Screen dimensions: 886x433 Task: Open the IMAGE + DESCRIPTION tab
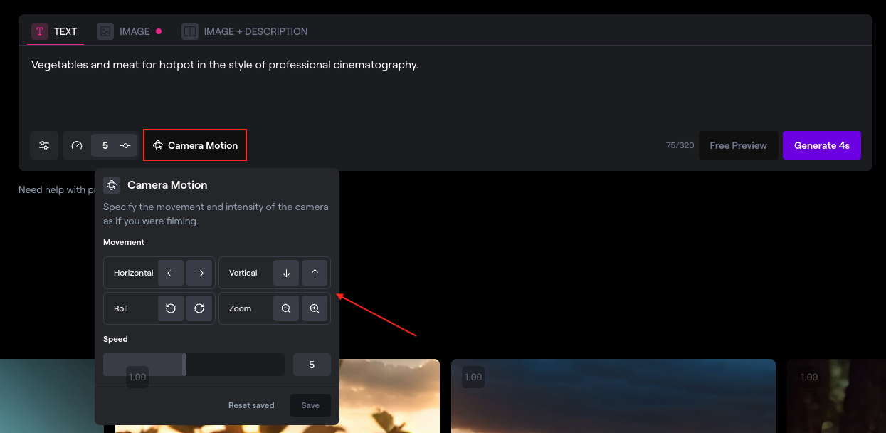click(245, 31)
